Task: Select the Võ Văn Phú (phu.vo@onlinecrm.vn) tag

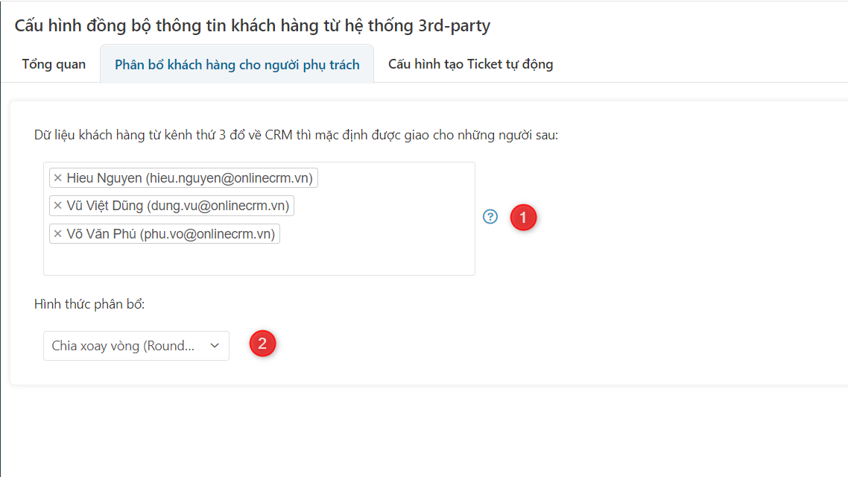Action: pyautogui.click(x=165, y=233)
